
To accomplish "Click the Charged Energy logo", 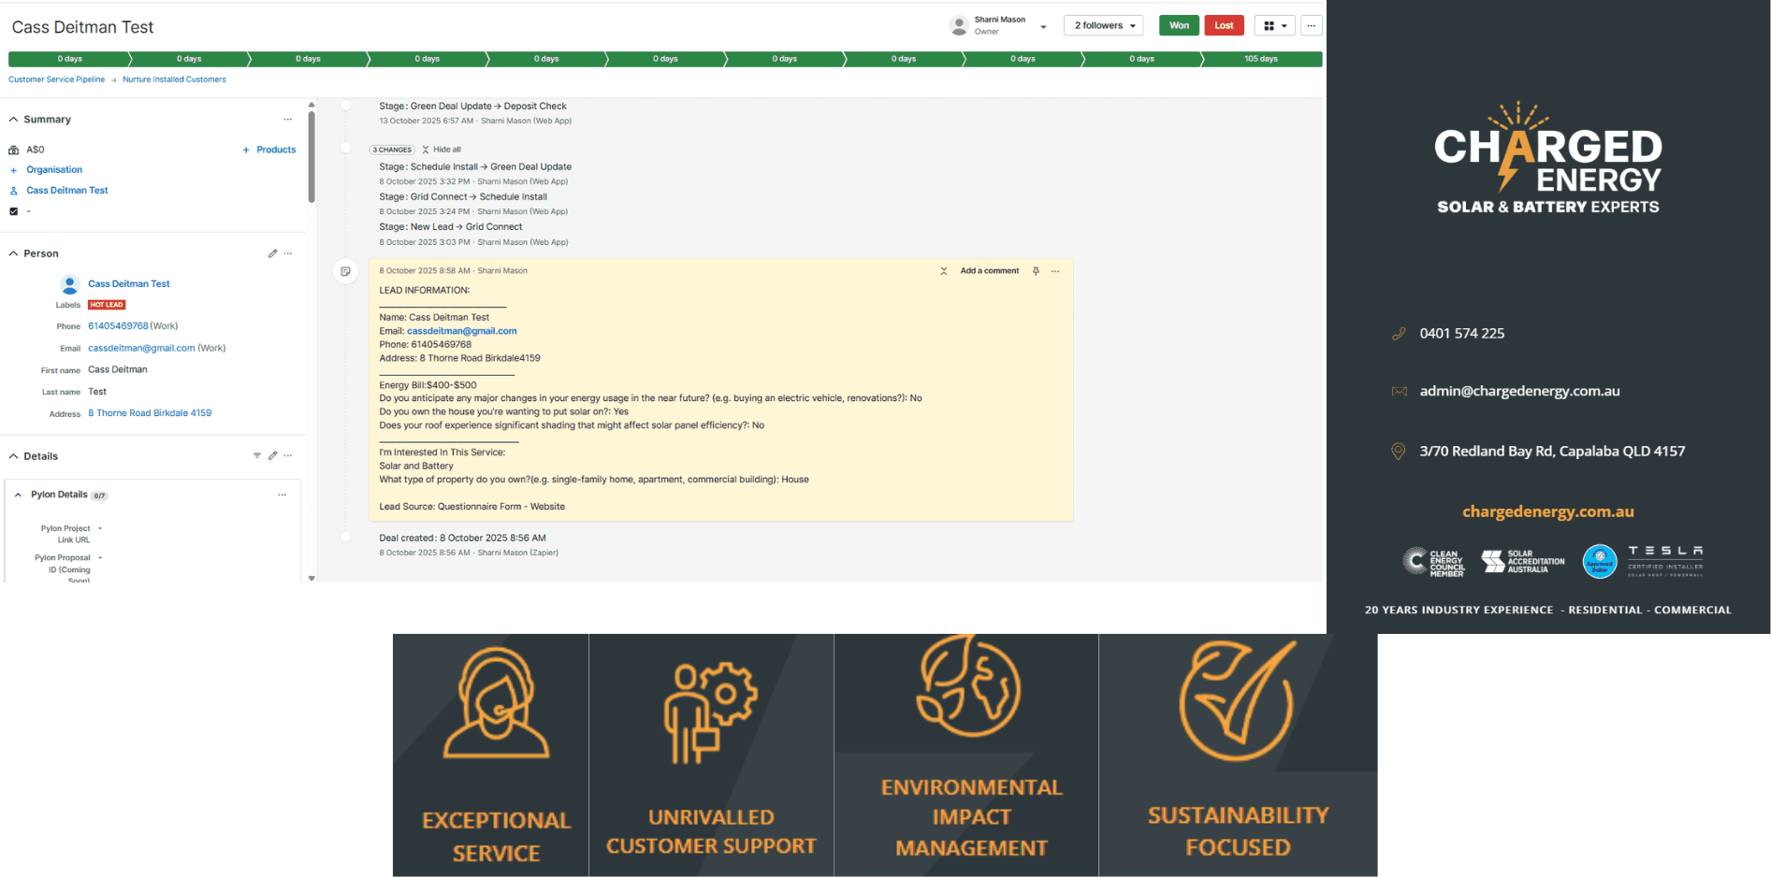I will pos(1548,159).
